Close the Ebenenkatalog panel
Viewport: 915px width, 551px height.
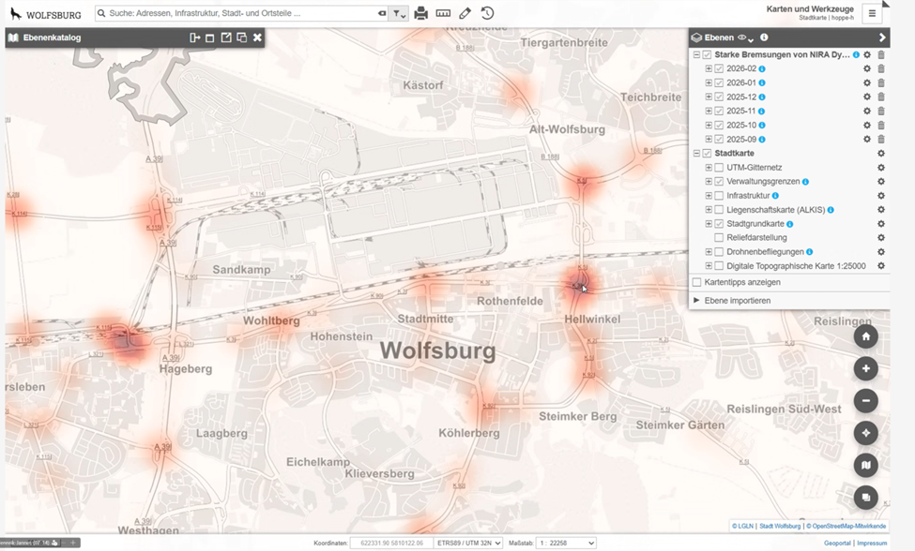click(x=257, y=37)
